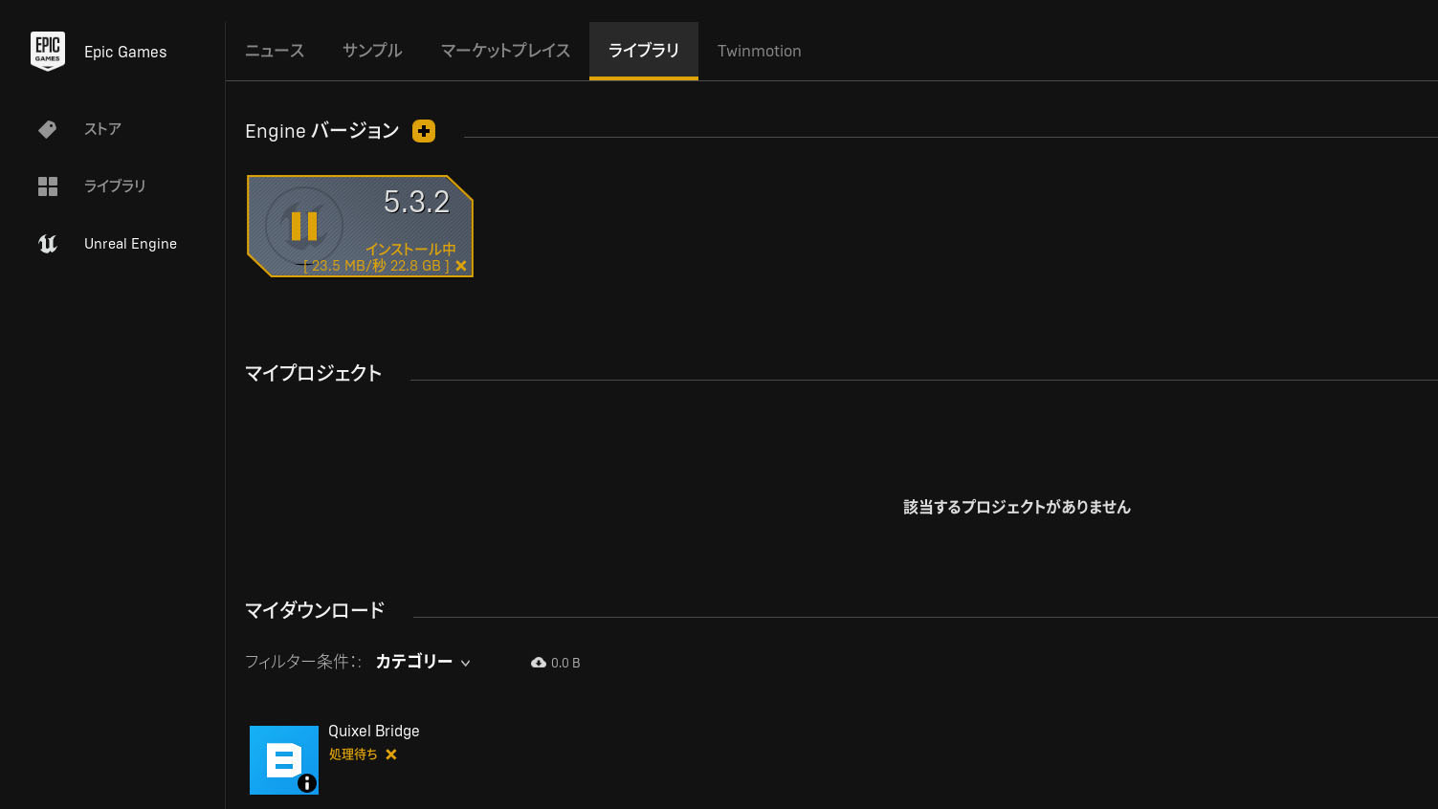Viewport: 1438px width, 809px height.
Task: Select the ライブラリ top tab
Action: pos(644,51)
